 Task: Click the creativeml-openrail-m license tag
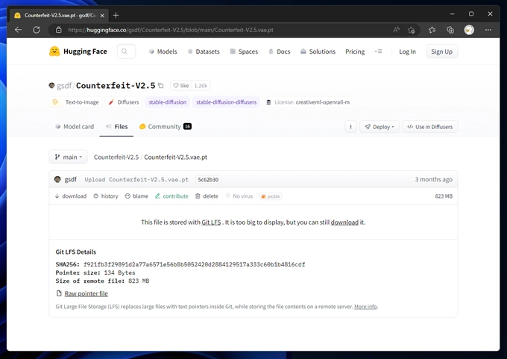[x=308, y=102]
